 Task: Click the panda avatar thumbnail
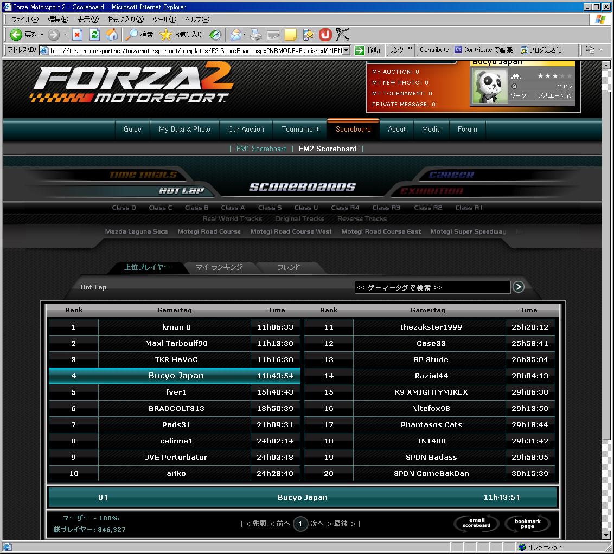490,86
